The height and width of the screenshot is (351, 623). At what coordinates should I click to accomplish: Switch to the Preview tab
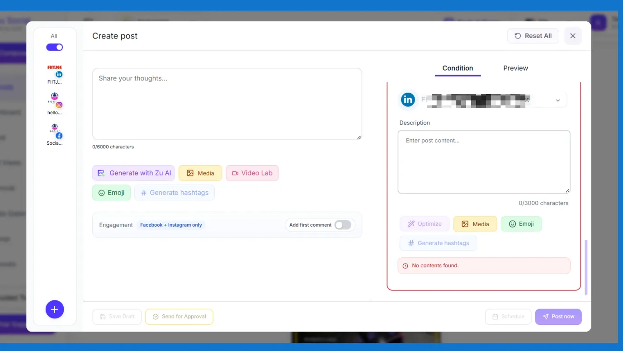(x=515, y=68)
